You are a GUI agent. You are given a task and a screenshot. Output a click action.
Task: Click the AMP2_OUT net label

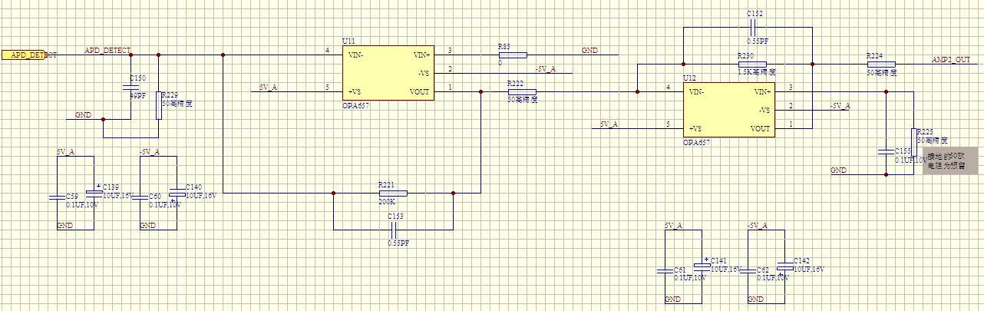click(x=951, y=59)
